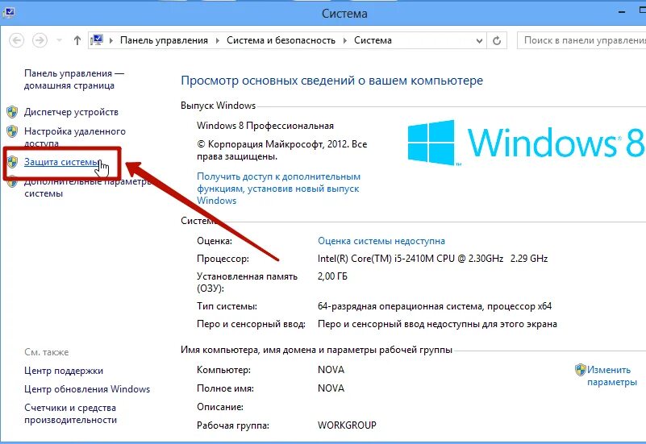Select the Windows 8 Профессиональная text
This screenshot has width=646, height=444.
click(265, 126)
